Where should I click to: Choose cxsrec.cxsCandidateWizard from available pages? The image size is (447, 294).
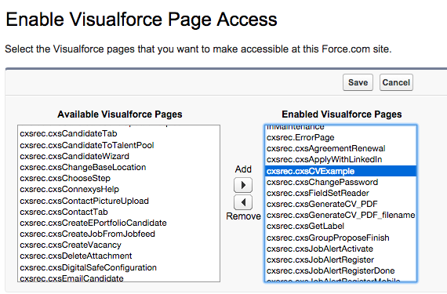pyautogui.click(x=118, y=156)
